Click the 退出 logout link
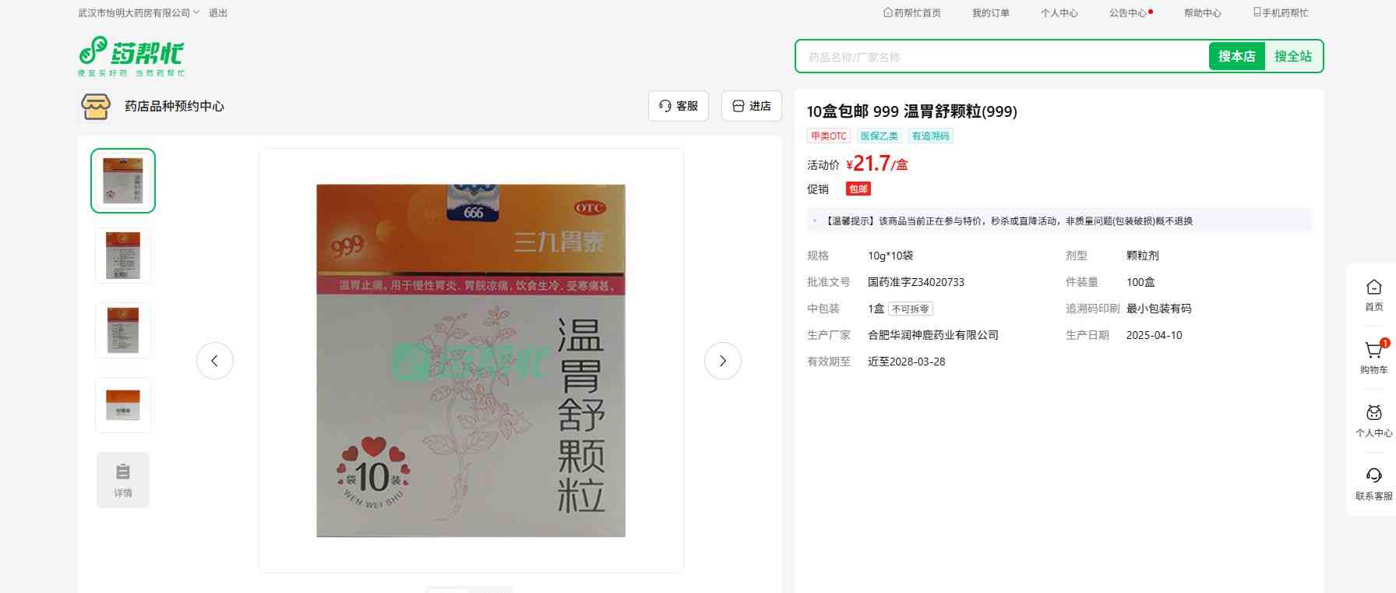1396x593 pixels. pyautogui.click(x=218, y=13)
